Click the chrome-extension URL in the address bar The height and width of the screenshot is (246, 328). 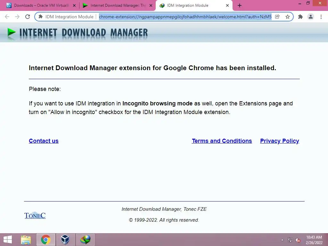[185, 17]
